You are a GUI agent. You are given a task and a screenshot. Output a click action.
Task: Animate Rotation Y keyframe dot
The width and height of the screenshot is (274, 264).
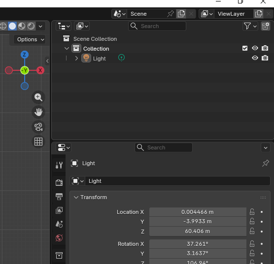(x=262, y=254)
